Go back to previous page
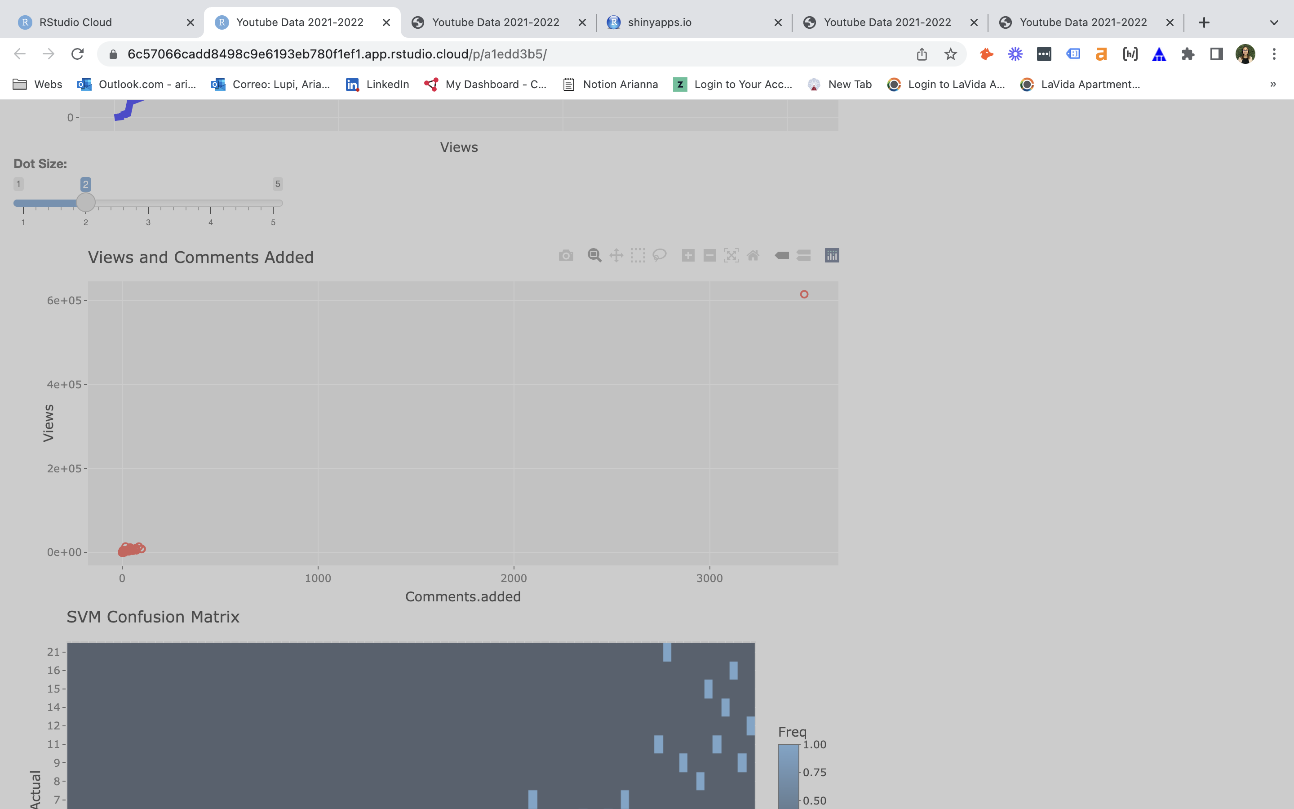Image resolution: width=1294 pixels, height=809 pixels. click(x=20, y=54)
